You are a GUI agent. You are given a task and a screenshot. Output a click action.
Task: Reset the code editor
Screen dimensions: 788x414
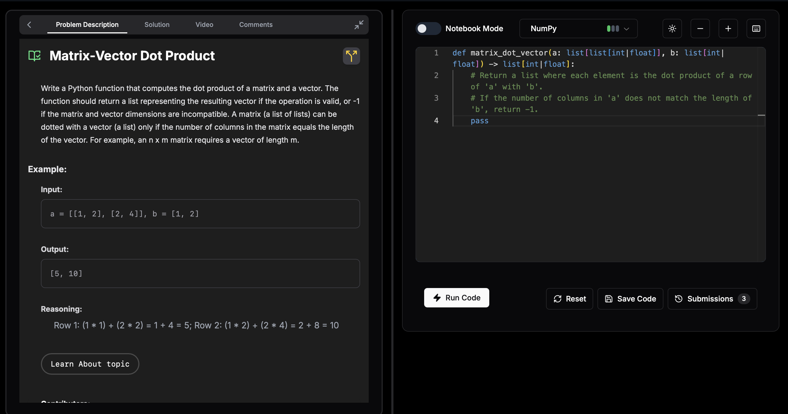(x=569, y=299)
